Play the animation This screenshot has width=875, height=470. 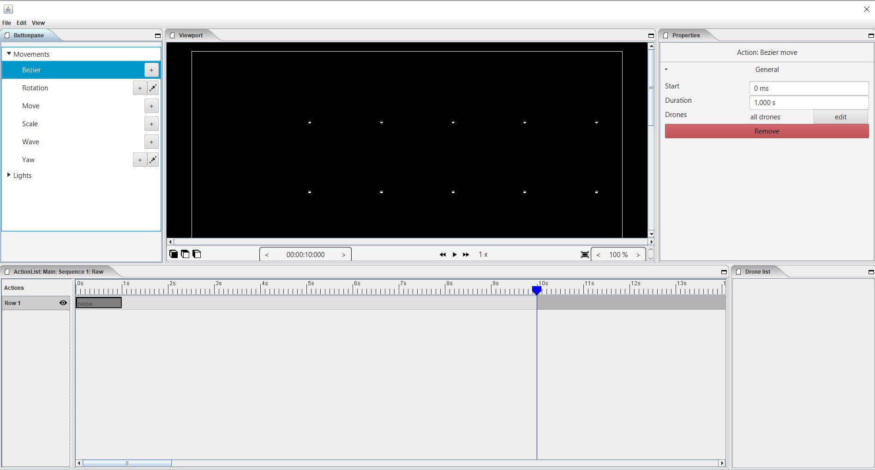455,254
